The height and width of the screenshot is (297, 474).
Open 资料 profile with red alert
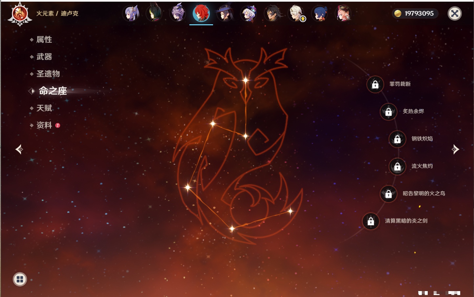pyautogui.click(x=44, y=125)
